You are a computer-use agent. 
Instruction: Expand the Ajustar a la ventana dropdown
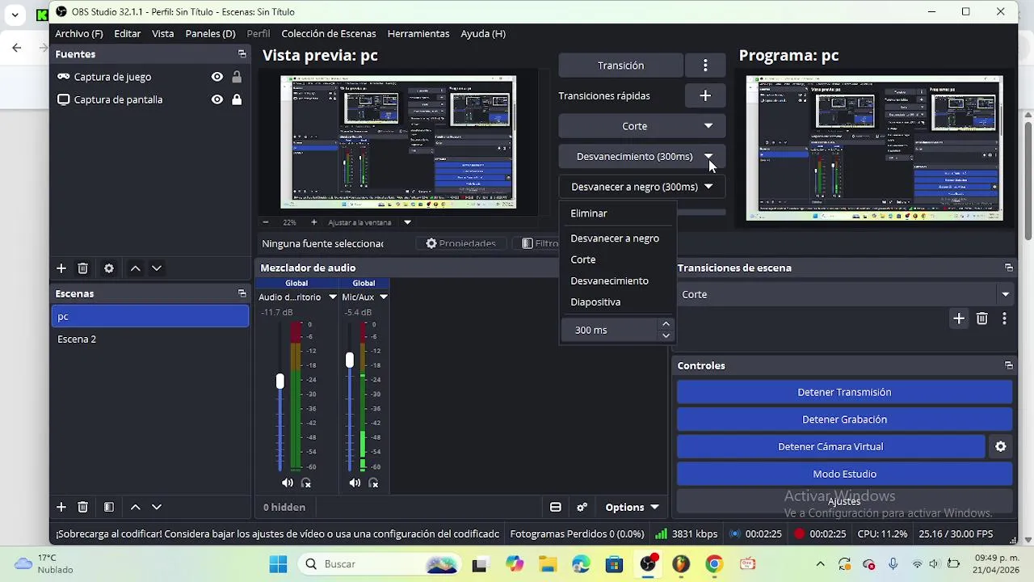pos(407,222)
